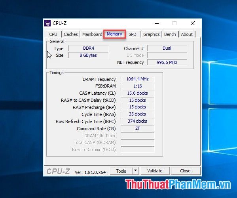The height and width of the screenshot is (198, 237).
Task: Expand the Tools dropdown arrow
Action: (x=136, y=171)
